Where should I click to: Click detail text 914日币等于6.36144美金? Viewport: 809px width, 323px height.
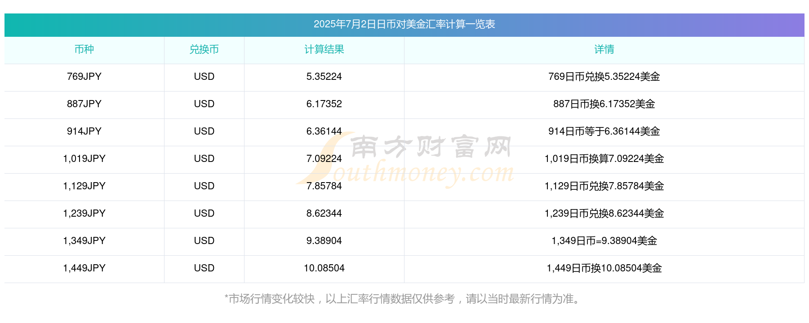[604, 131]
